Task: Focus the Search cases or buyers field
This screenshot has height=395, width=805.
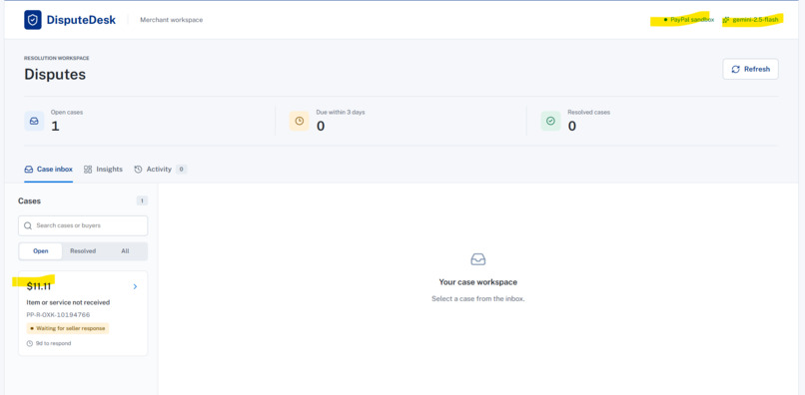Action: pos(83,225)
